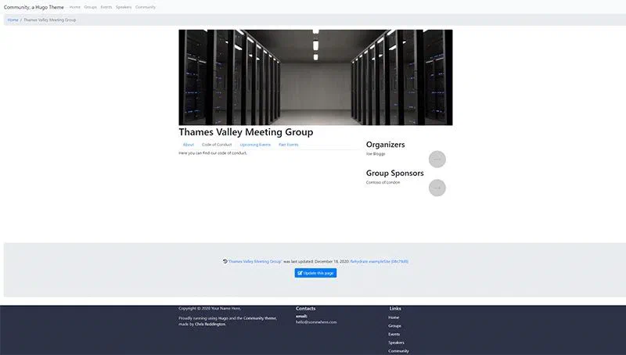Click the Copyright 2020 Your Name Here text
The width and height of the screenshot is (626, 355).
pos(210,308)
